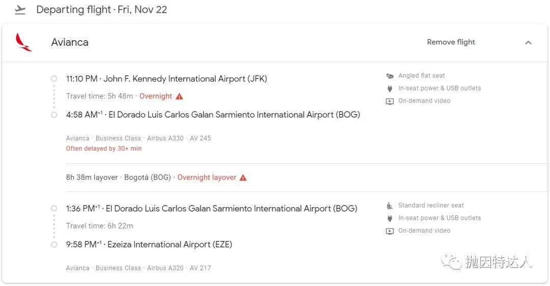
Task: Click the Standard recliner seat icon
Action: point(390,206)
